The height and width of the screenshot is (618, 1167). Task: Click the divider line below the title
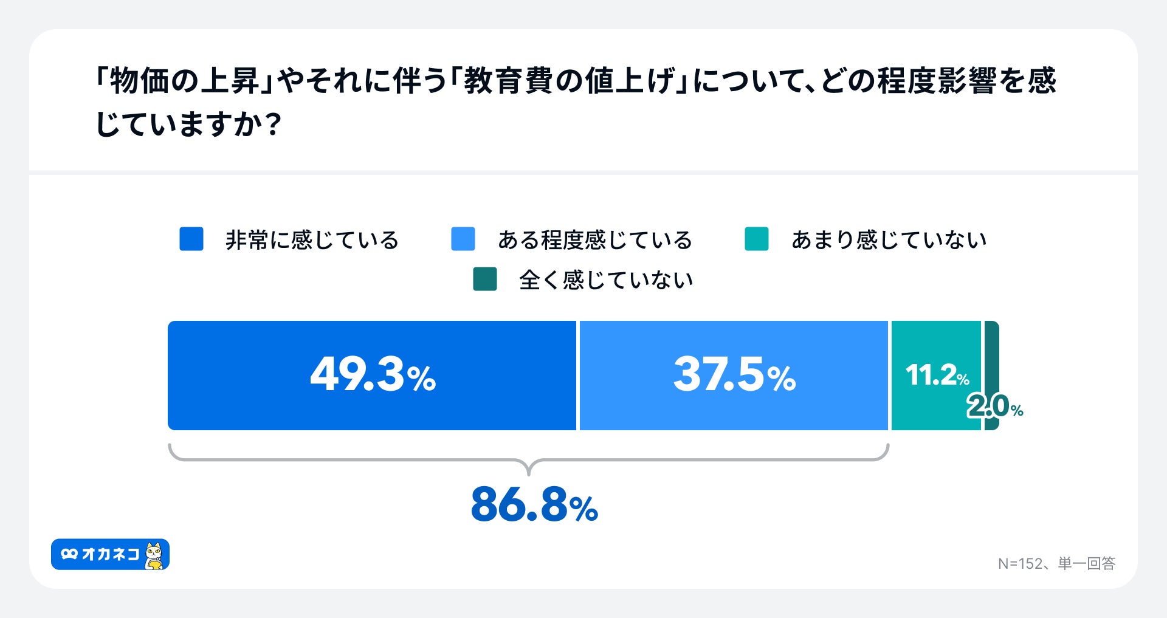point(583,173)
